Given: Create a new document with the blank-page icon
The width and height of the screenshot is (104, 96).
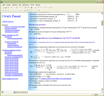Looking at the screenshot, I should pos(3,7).
